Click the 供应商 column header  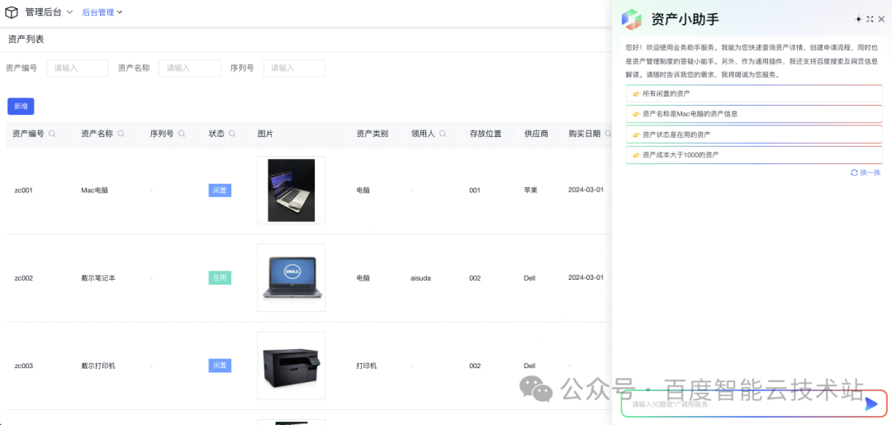[536, 134]
